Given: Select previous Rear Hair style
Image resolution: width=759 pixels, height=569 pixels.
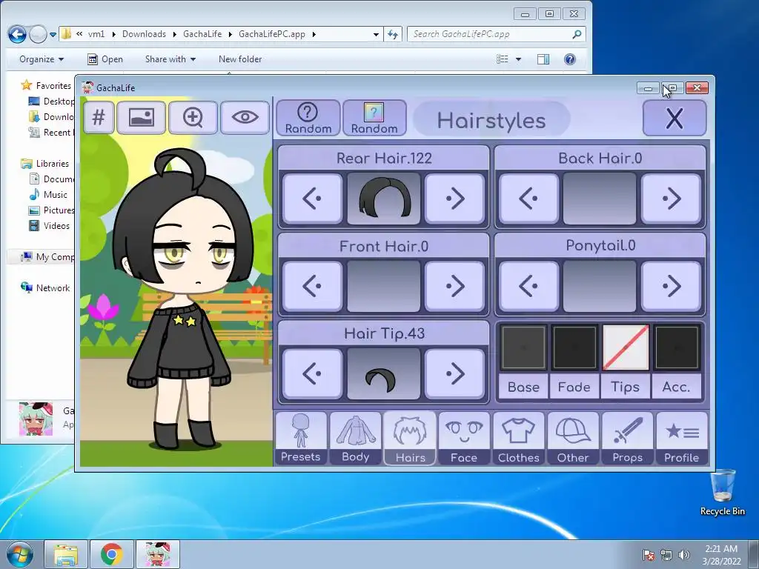Looking at the screenshot, I should coord(312,199).
